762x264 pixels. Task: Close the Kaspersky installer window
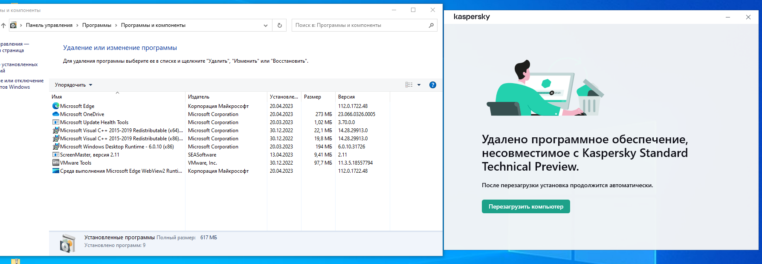point(748,17)
